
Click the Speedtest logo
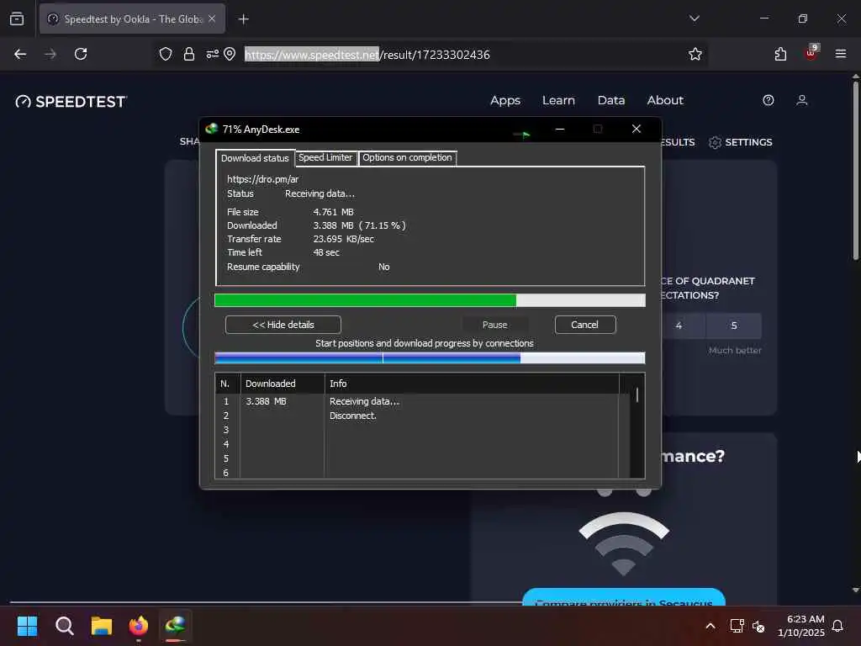(71, 102)
